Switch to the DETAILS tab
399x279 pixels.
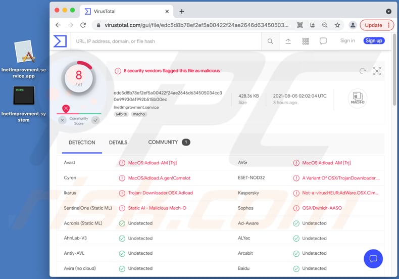[118, 143]
